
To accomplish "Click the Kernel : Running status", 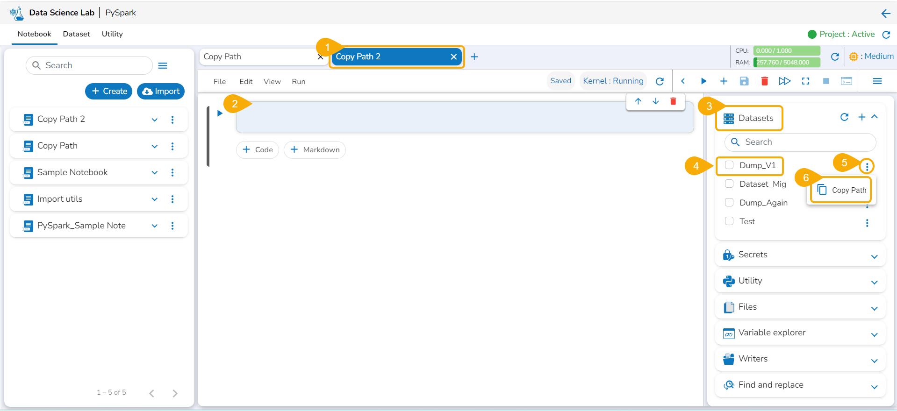I will coord(613,81).
